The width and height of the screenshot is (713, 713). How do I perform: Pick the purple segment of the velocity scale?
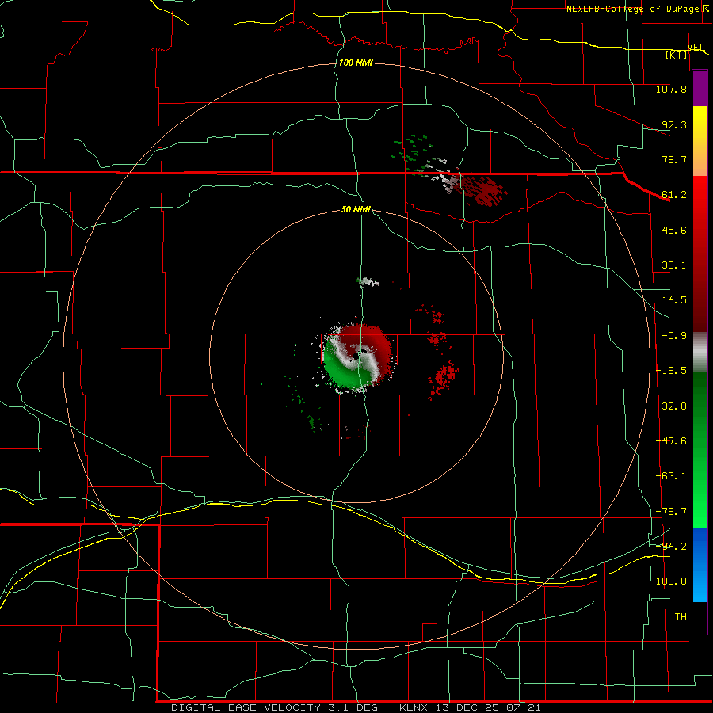click(x=700, y=89)
